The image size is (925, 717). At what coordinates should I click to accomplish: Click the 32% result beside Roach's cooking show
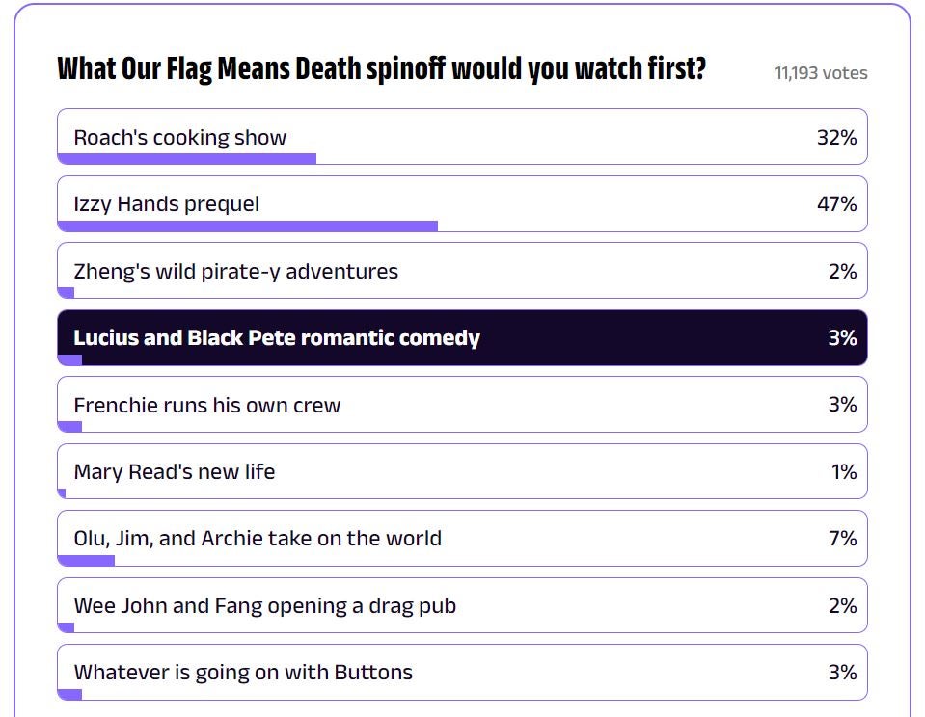(x=839, y=137)
